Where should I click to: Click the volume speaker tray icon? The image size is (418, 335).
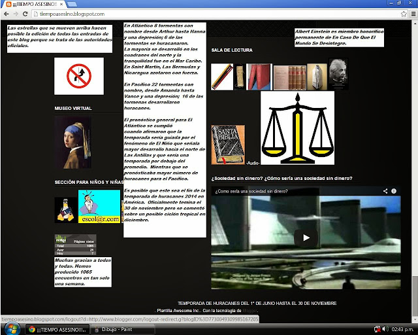point(385,329)
